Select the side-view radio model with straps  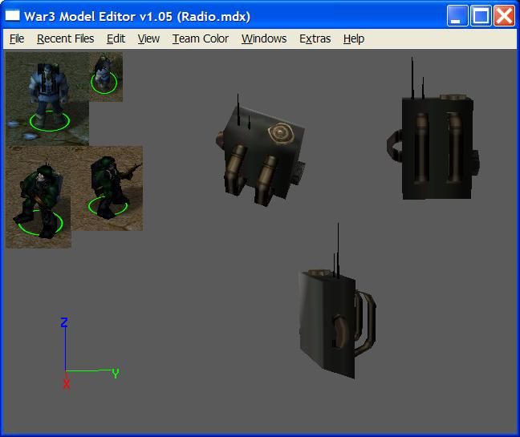point(338,301)
